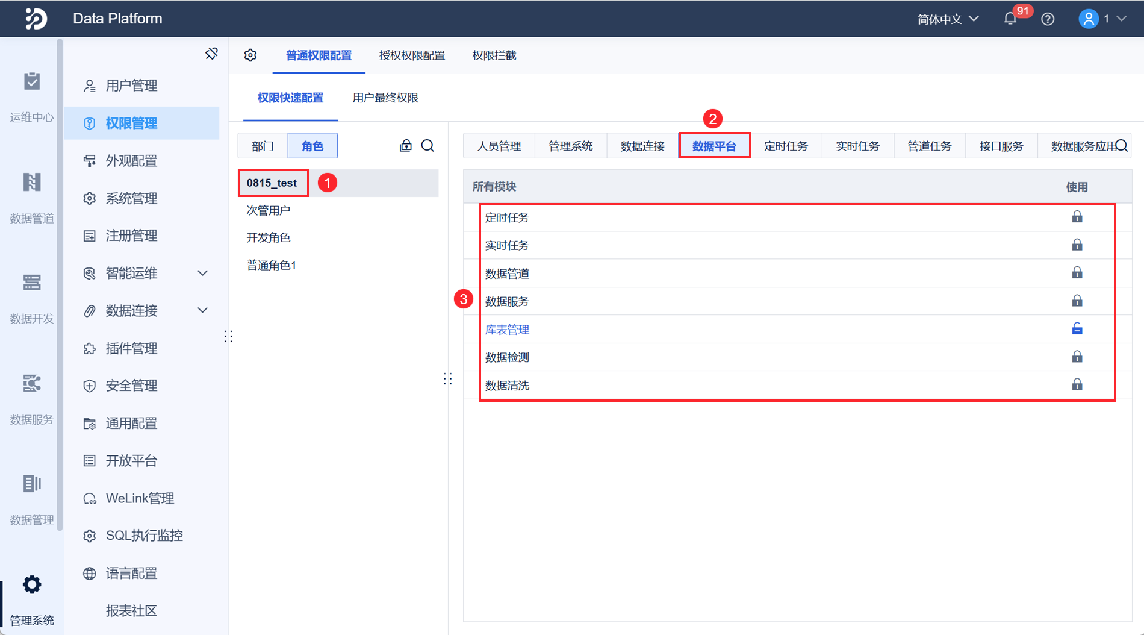Select the 0815_test role

point(338,183)
